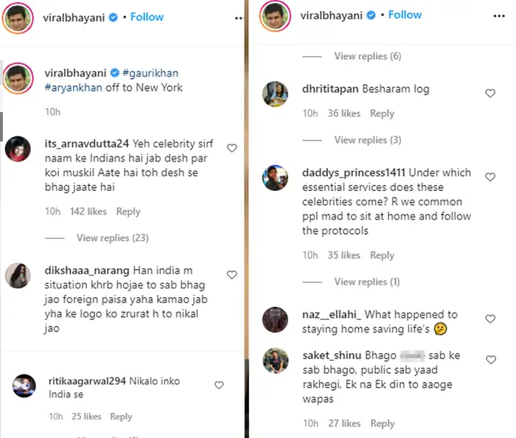This screenshot has height=438, width=516.
Task: View the 36 likes on dhrititapan's comment
Action: pos(344,114)
